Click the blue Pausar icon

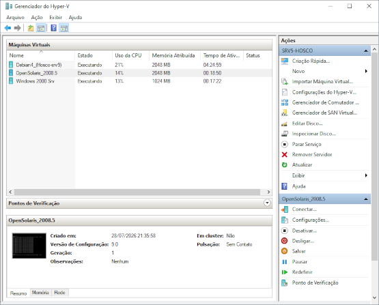285,262
